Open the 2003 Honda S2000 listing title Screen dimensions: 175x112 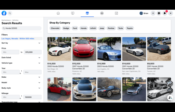[105, 66]
